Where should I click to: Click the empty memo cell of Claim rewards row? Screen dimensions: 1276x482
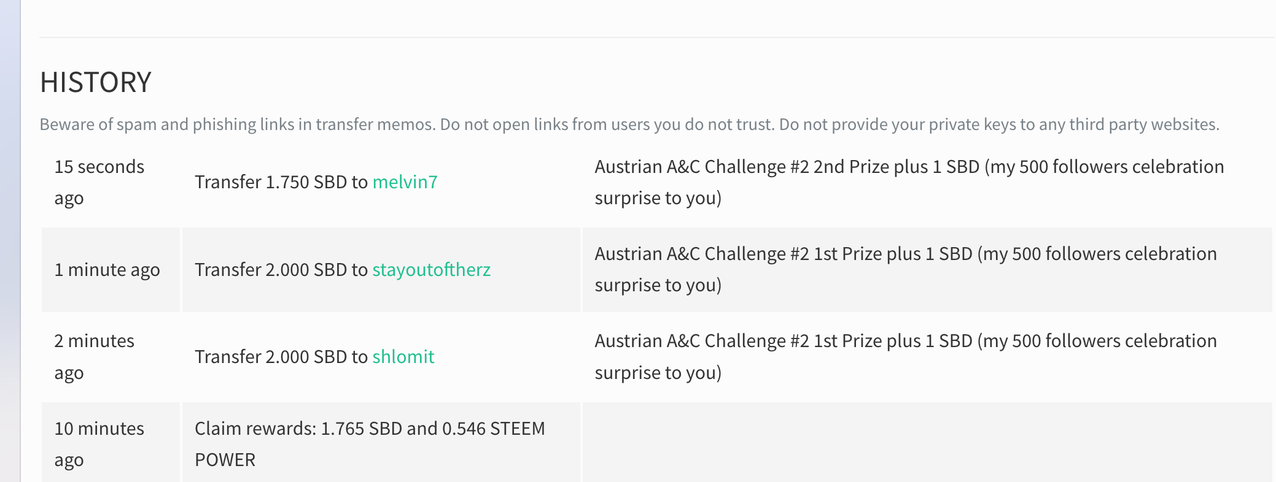point(927,442)
